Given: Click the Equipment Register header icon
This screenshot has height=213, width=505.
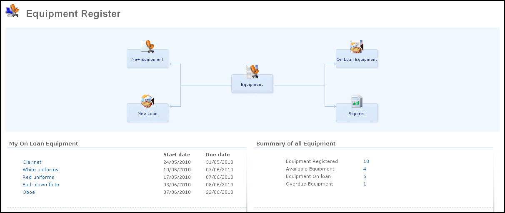Looking at the screenshot, I should coord(12,10).
